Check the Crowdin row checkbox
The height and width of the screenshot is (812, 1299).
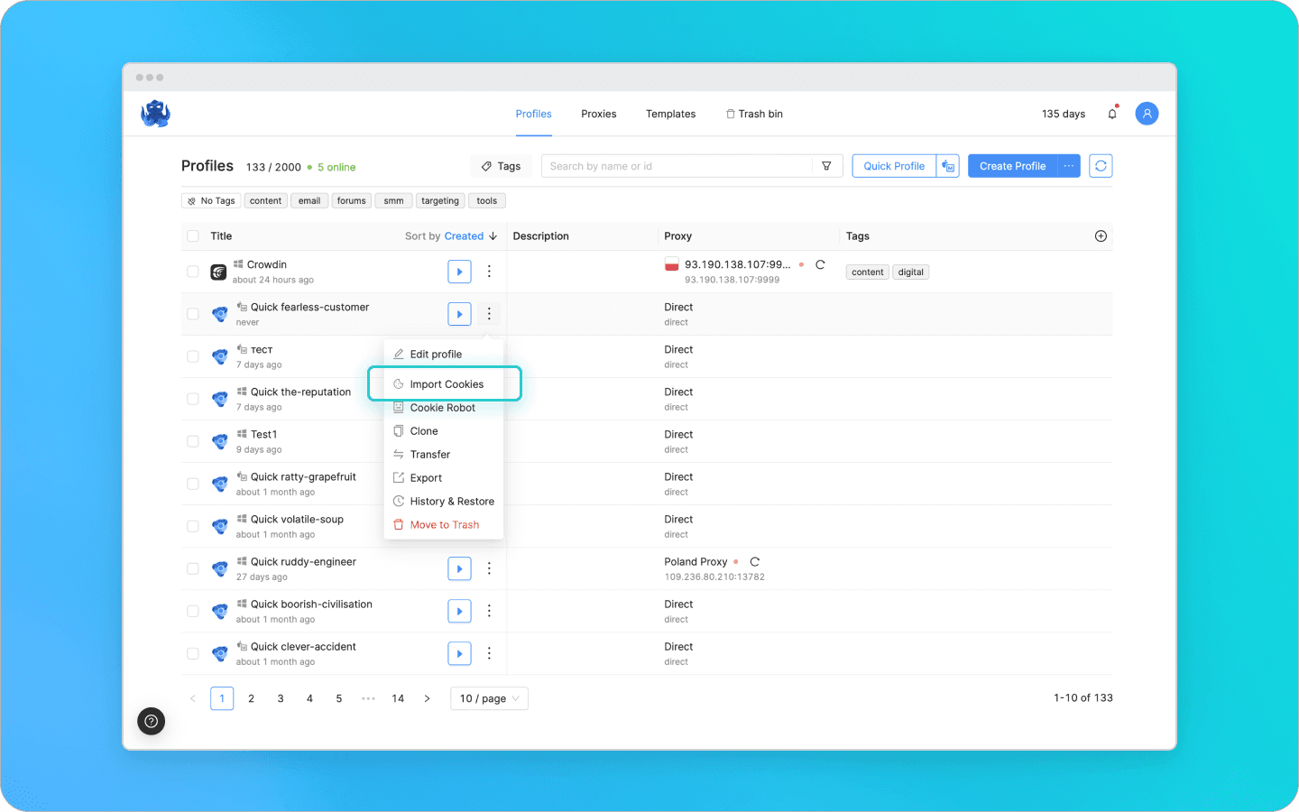tap(193, 272)
